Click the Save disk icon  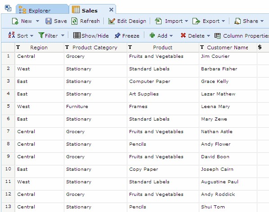pos(49,21)
